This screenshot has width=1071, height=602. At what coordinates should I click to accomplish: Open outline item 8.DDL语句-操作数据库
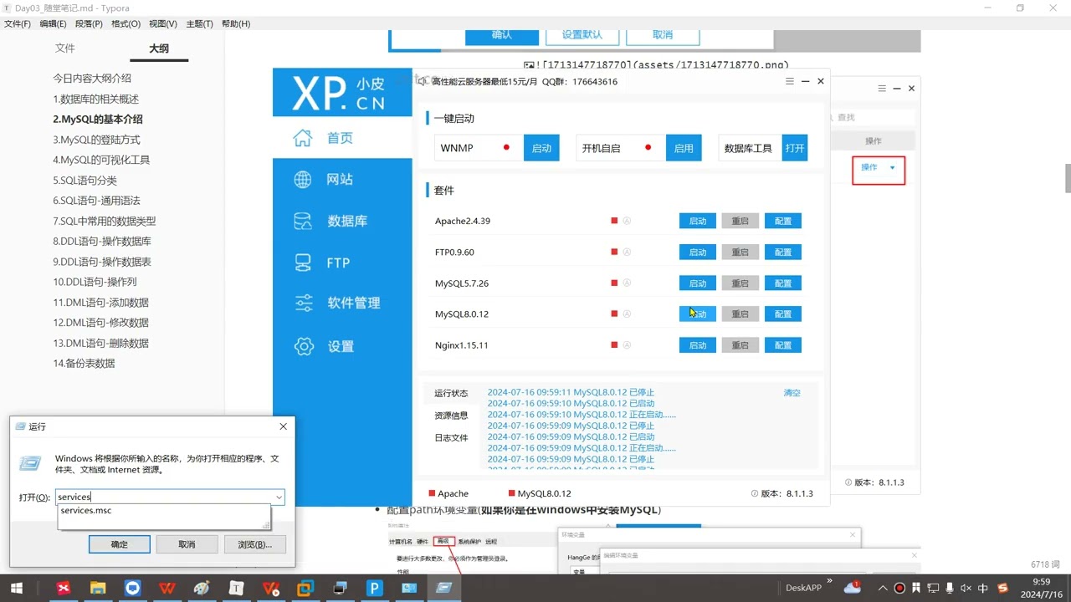tap(102, 241)
